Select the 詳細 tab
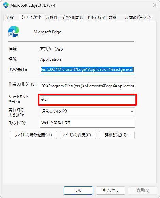 (x=113, y=17)
